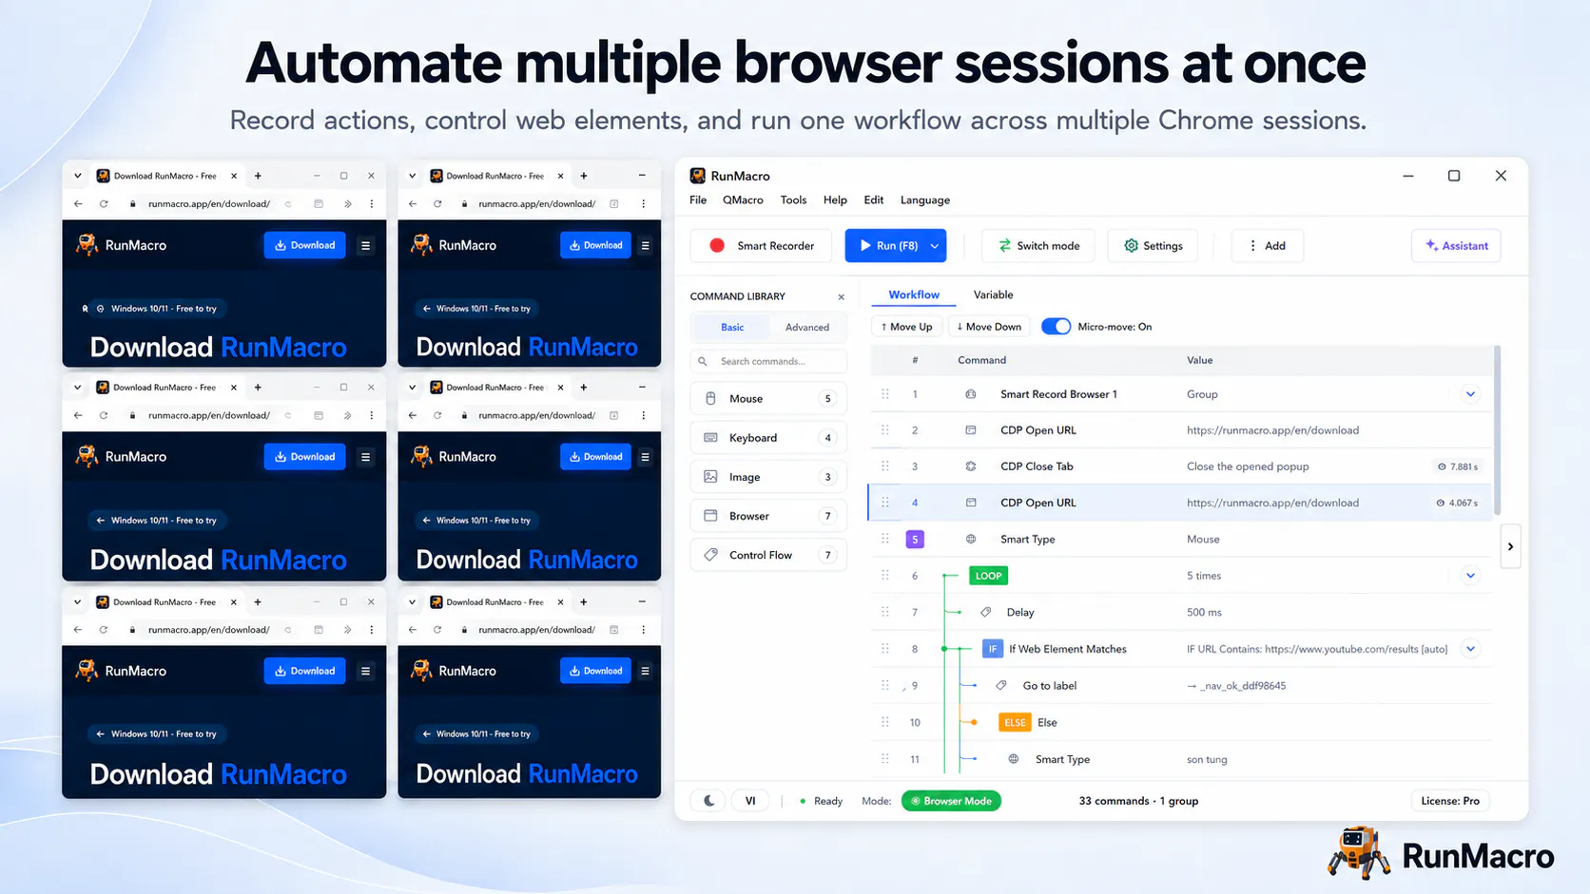Expand the If Web Element Matches row chevron
The height and width of the screenshot is (894, 1590).
click(x=1470, y=649)
